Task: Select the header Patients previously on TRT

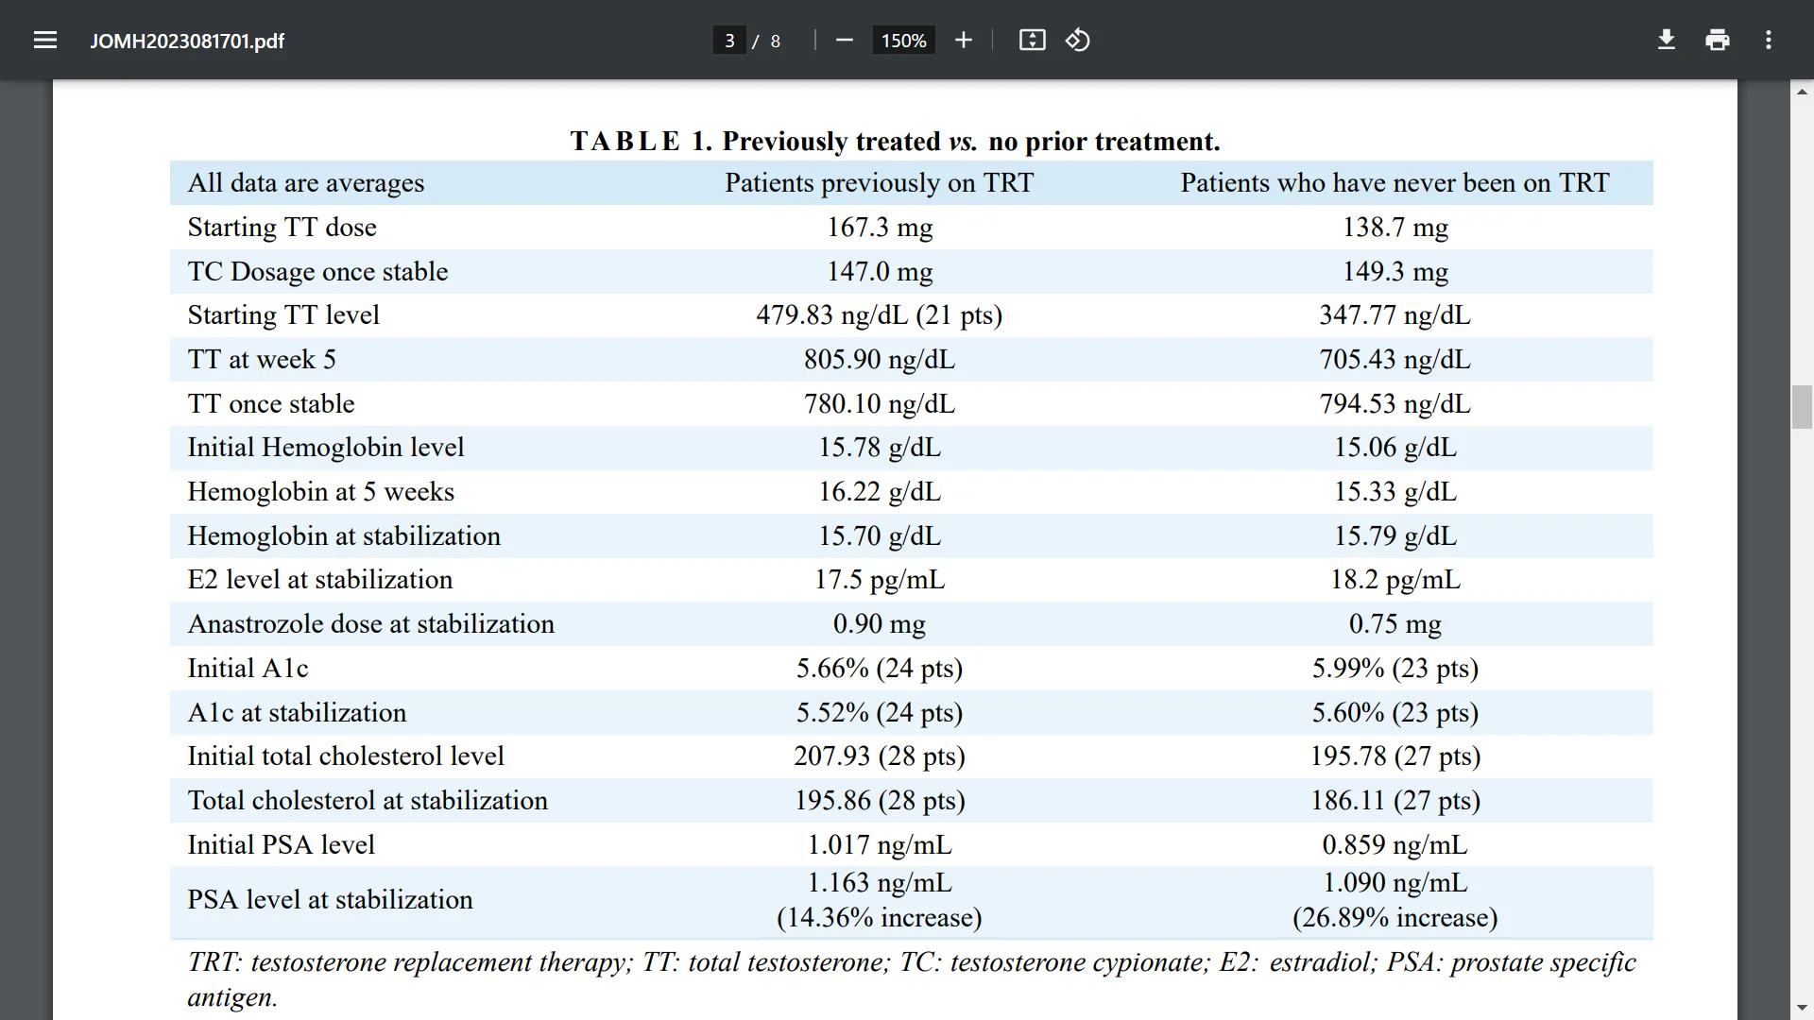Action: click(x=878, y=182)
